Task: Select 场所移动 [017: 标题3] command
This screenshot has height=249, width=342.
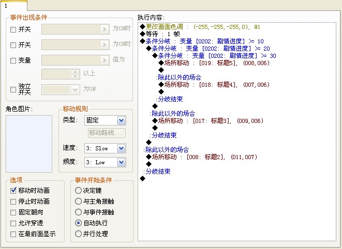Action: (208, 121)
